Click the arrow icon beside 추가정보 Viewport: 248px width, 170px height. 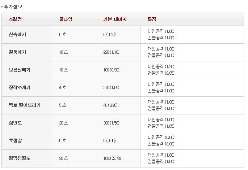click(2, 6)
